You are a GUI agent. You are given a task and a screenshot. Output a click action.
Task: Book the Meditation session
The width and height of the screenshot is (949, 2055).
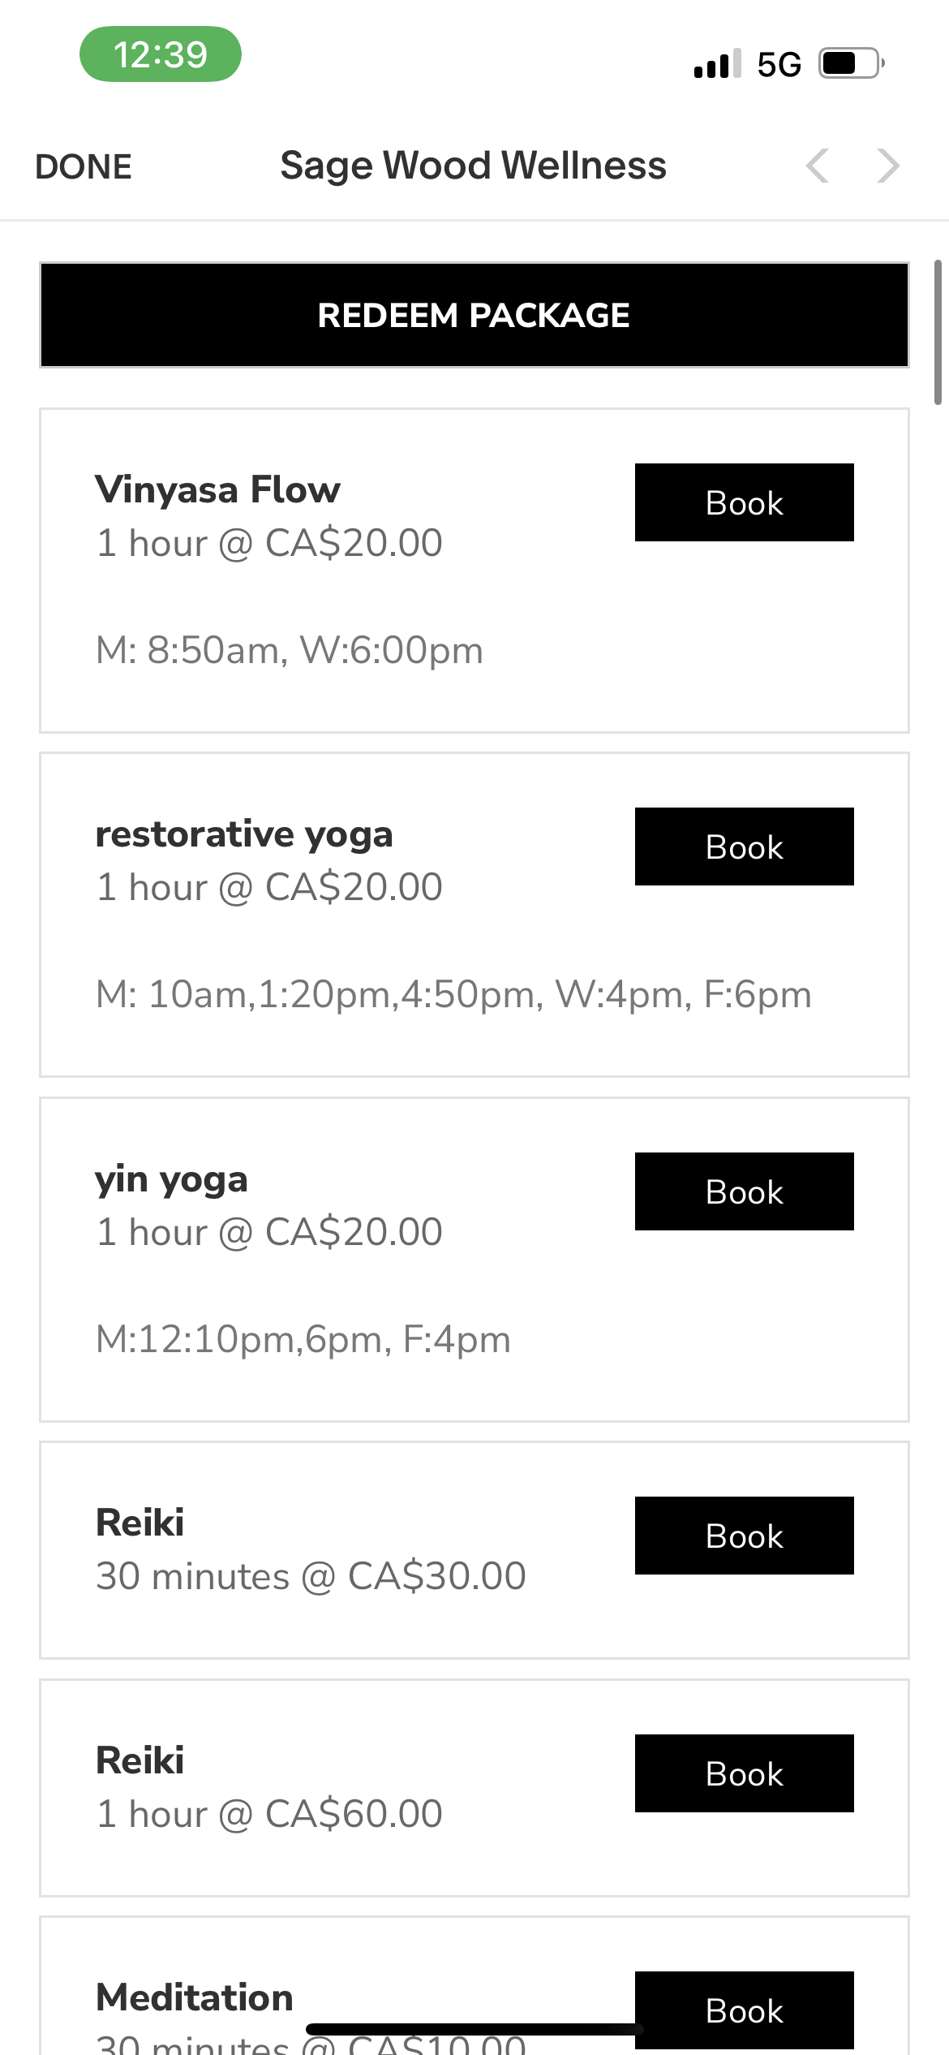[x=745, y=2010]
